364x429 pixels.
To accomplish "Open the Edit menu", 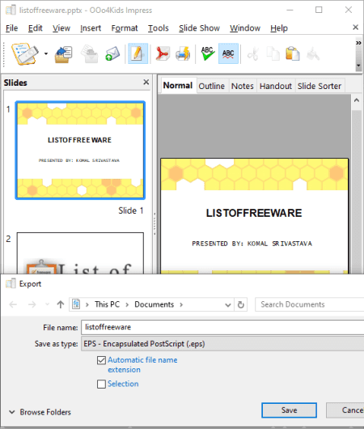I will pyautogui.click(x=36, y=28).
